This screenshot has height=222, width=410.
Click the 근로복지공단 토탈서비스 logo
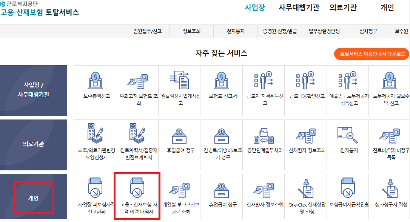click(x=39, y=9)
